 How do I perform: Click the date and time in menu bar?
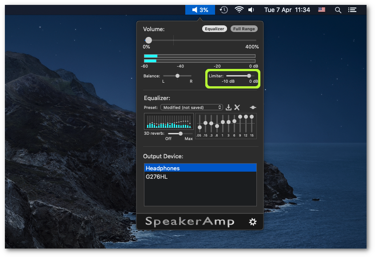click(287, 10)
